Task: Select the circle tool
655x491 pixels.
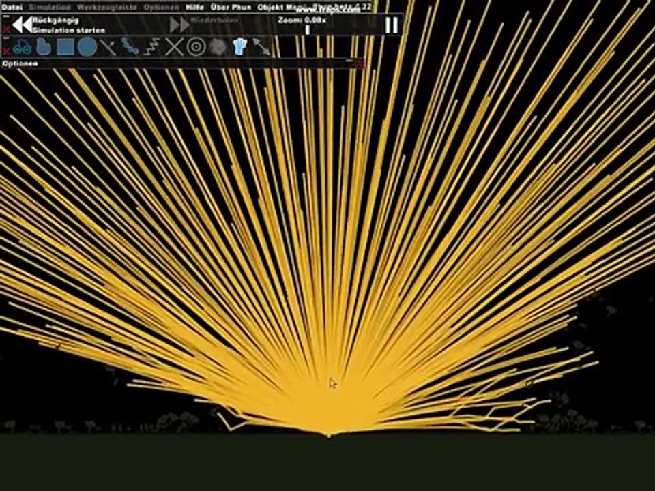Action: point(87,47)
